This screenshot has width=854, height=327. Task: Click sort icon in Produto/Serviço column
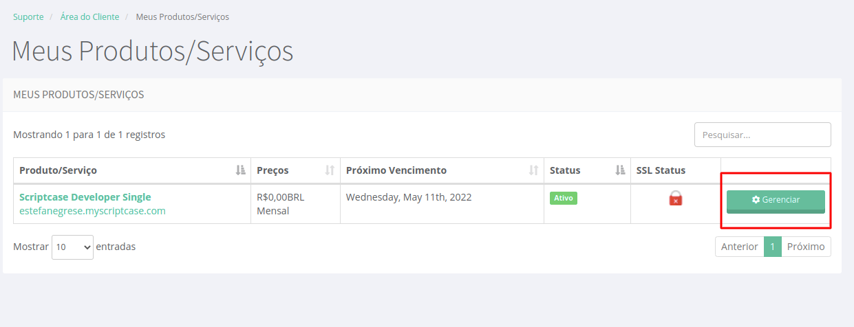tap(240, 170)
